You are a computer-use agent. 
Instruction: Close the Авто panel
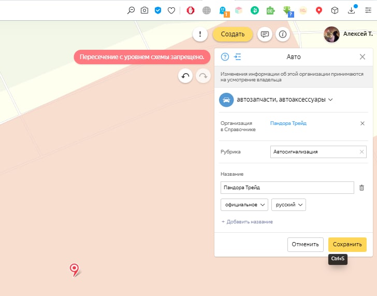point(363,57)
